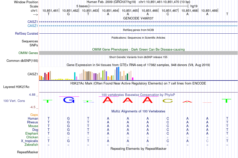Click the light blue CASZ1 GENCODE track label
The width and height of the screenshot is (238, 158).
tap(33, 26)
